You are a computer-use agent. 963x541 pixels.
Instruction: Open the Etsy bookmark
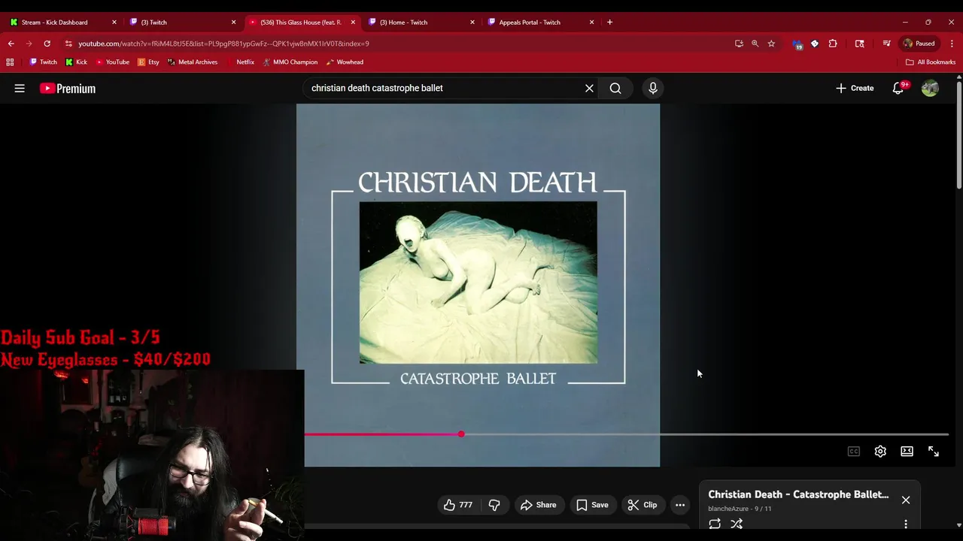tap(148, 62)
